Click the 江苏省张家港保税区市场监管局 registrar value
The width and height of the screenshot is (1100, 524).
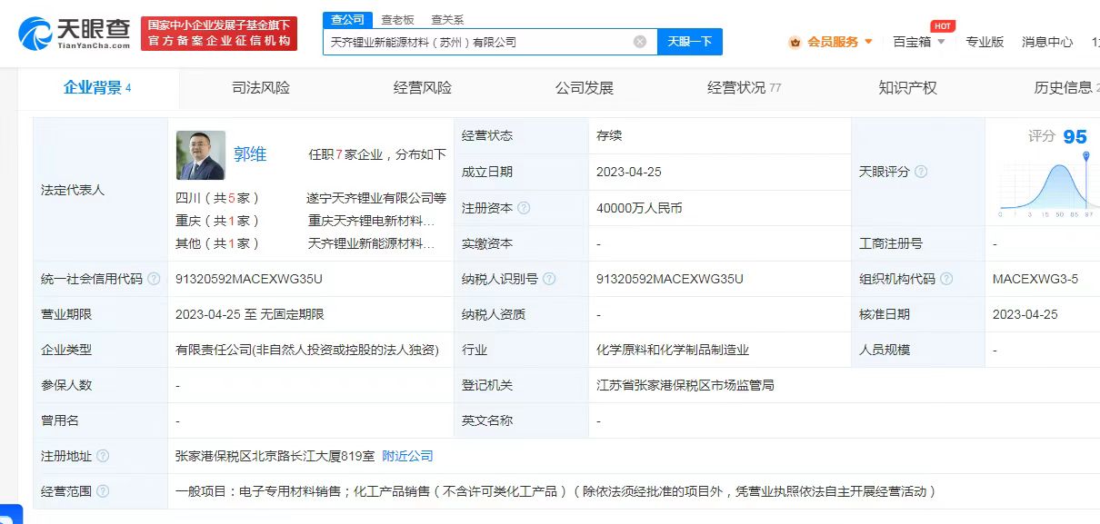click(x=685, y=385)
